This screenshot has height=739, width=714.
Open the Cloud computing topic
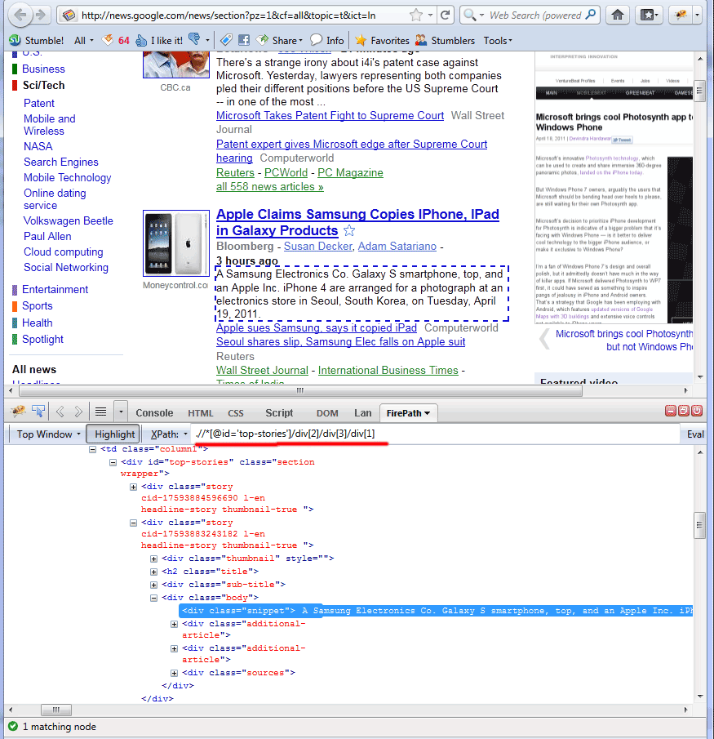pyautogui.click(x=64, y=252)
